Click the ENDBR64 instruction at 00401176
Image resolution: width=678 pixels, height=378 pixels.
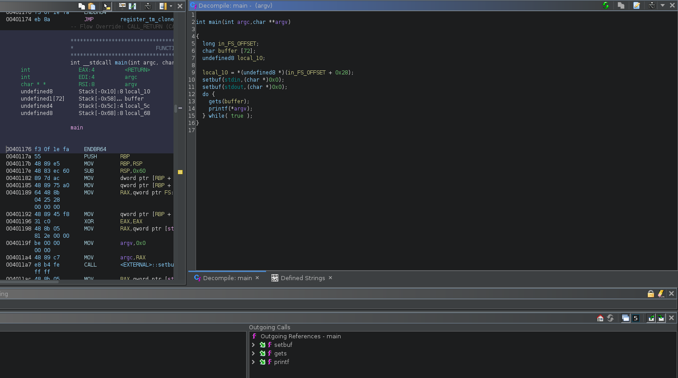coord(95,149)
